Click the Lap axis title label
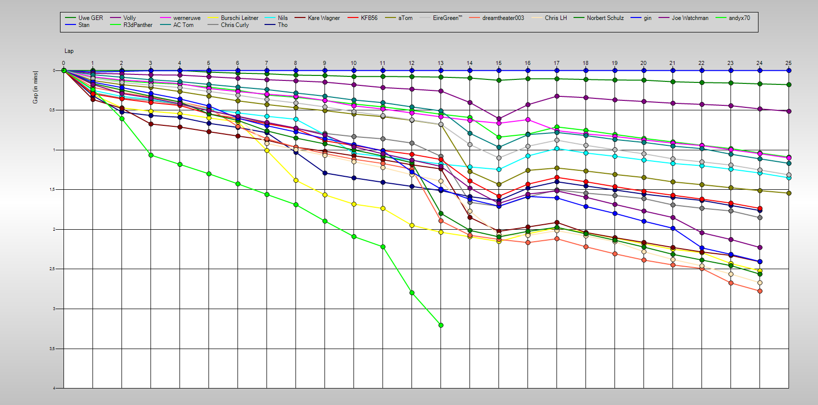The height and width of the screenshot is (405, 818). click(69, 51)
